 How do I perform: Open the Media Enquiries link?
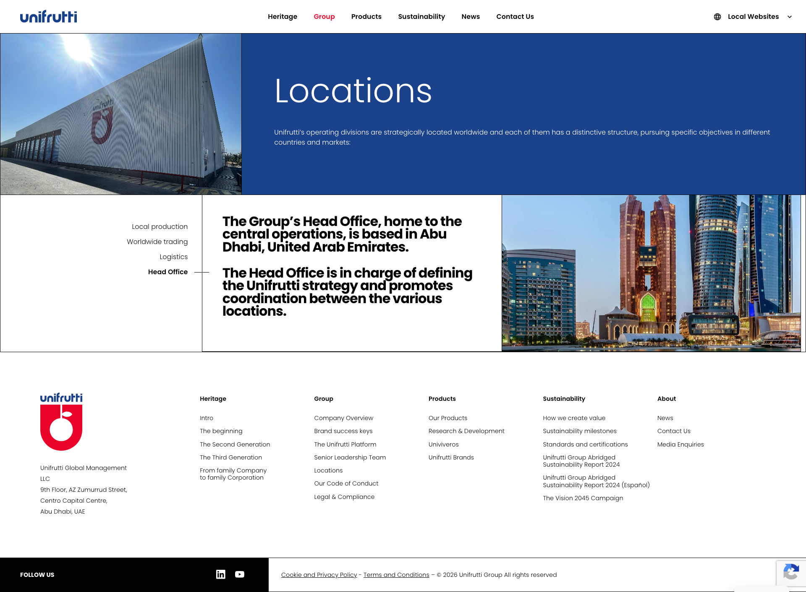[x=680, y=444]
